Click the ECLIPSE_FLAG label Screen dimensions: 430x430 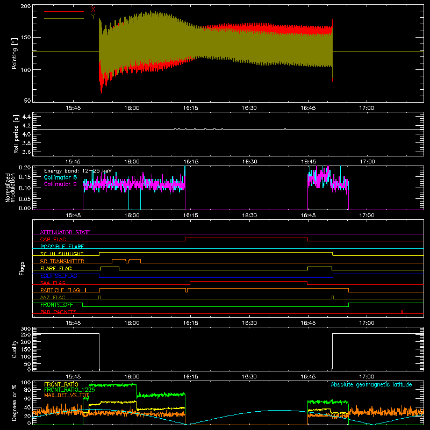pos(59,276)
